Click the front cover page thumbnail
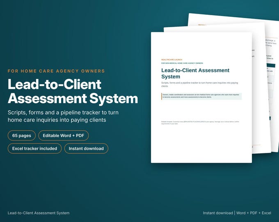Image resolution: width=279 pixels, height=222 pixels. (x=201, y=97)
